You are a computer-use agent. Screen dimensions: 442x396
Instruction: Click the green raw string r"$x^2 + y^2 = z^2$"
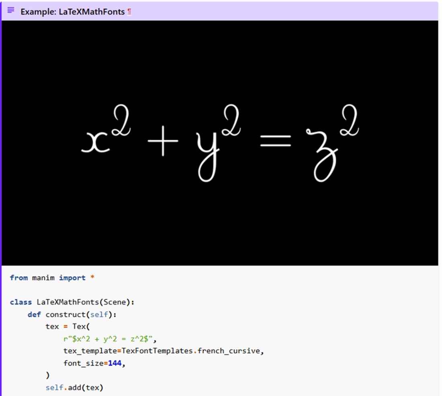[108, 339]
